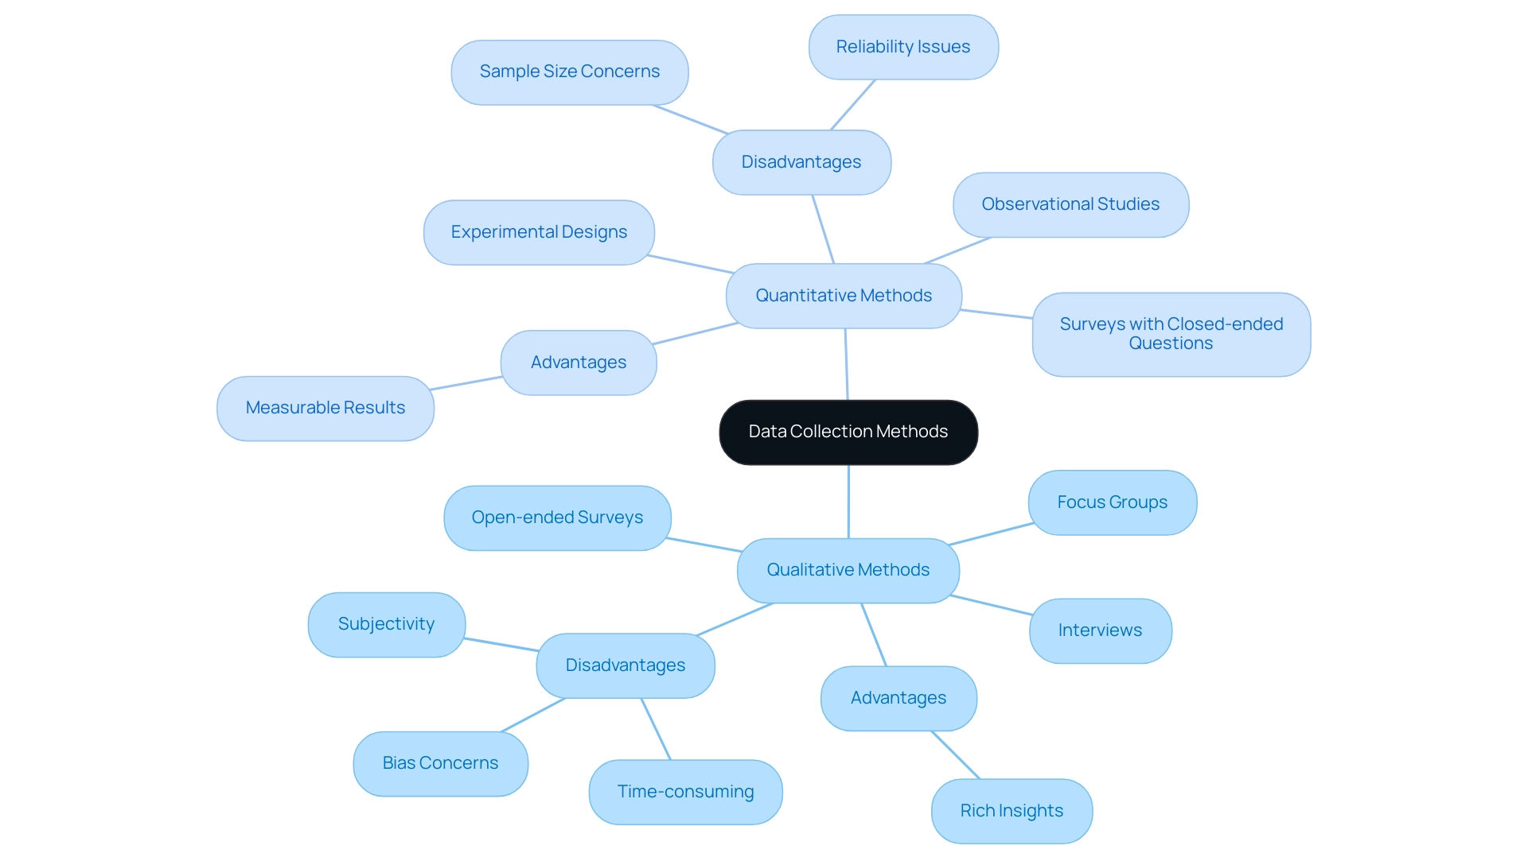Select the Interviews node tab
Image resolution: width=1528 pixels, height=861 pixels.
[x=1101, y=630]
